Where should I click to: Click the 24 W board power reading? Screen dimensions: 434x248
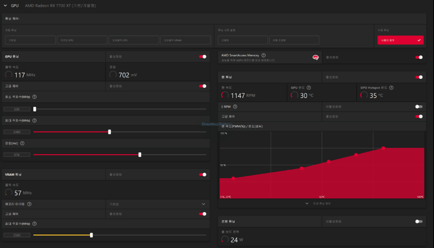tap(236, 240)
